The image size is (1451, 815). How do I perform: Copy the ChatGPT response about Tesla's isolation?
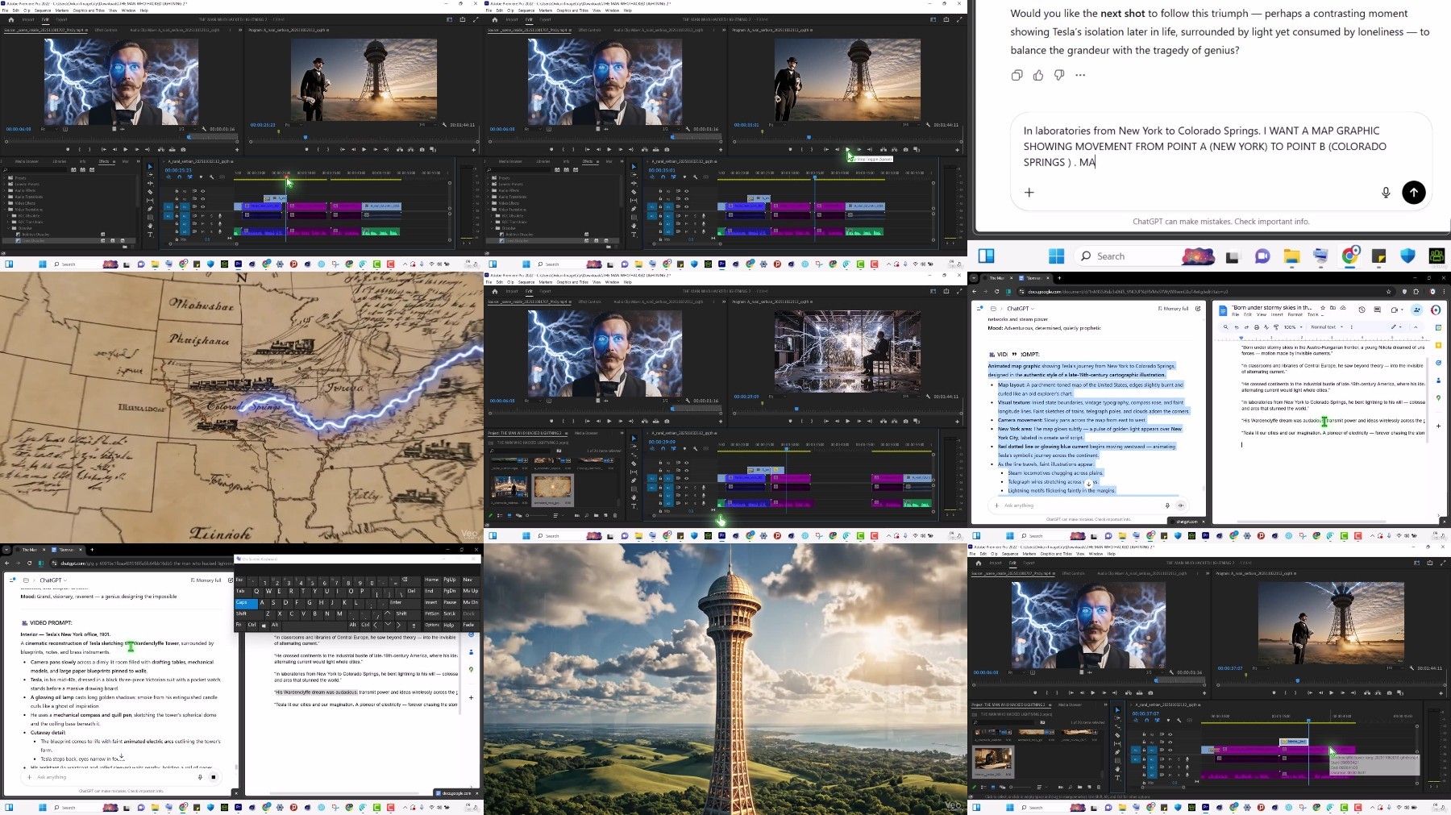pos(1017,75)
